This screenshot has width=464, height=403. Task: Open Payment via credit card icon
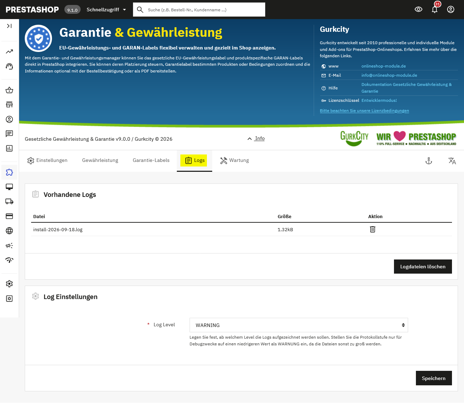click(9, 216)
